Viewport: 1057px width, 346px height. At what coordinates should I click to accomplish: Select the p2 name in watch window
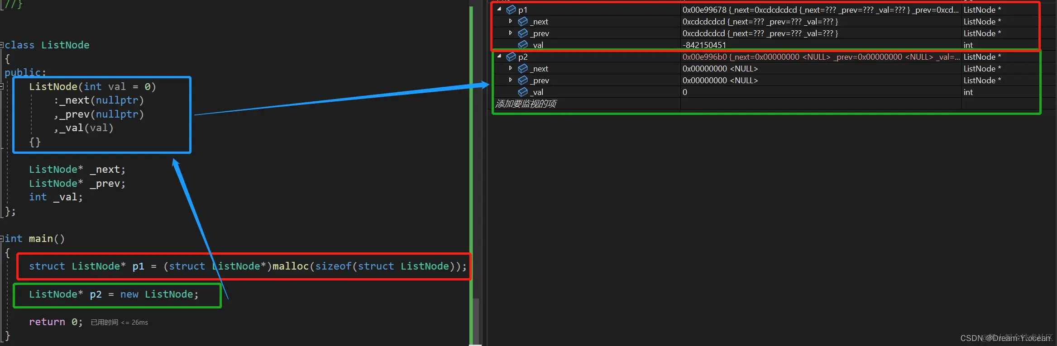click(x=523, y=57)
